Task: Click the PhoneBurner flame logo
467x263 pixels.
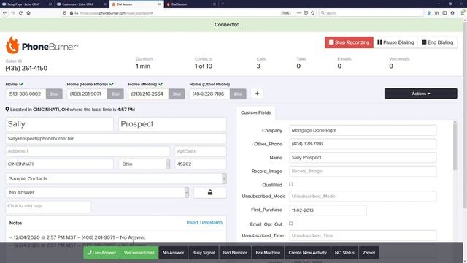Action: click(x=12, y=45)
